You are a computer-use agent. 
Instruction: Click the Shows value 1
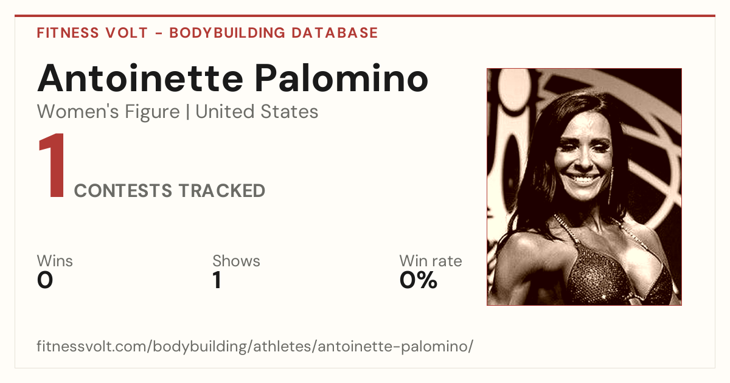(x=217, y=280)
